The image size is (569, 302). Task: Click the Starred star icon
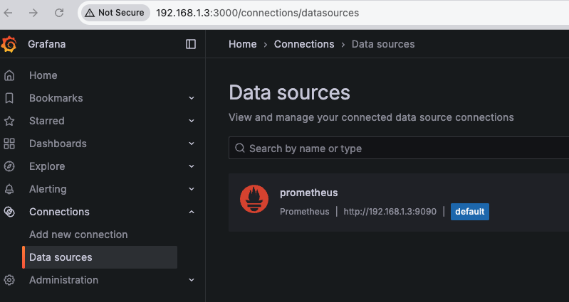point(9,121)
